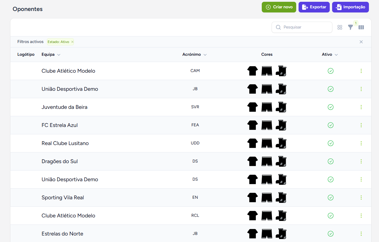Click the socks icon in the RCL row
The height and width of the screenshot is (242, 379).
point(281,216)
